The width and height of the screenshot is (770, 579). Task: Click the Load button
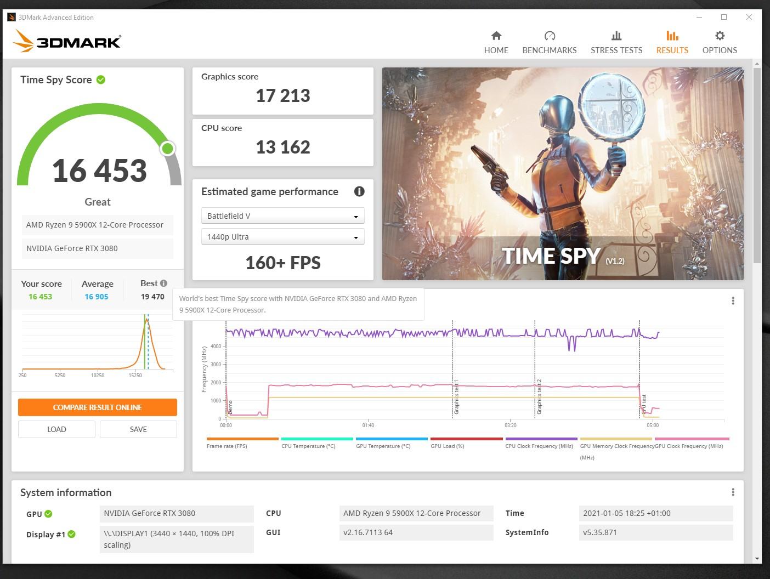tap(56, 429)
